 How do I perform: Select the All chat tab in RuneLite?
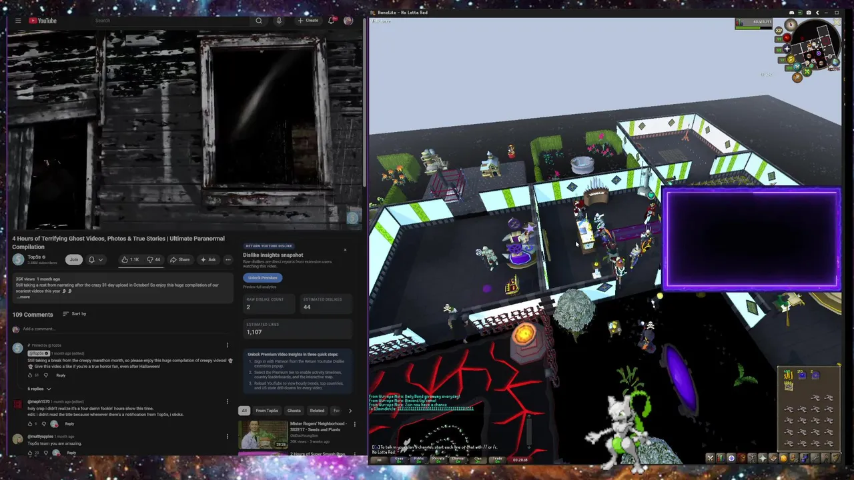coord(380,459)
